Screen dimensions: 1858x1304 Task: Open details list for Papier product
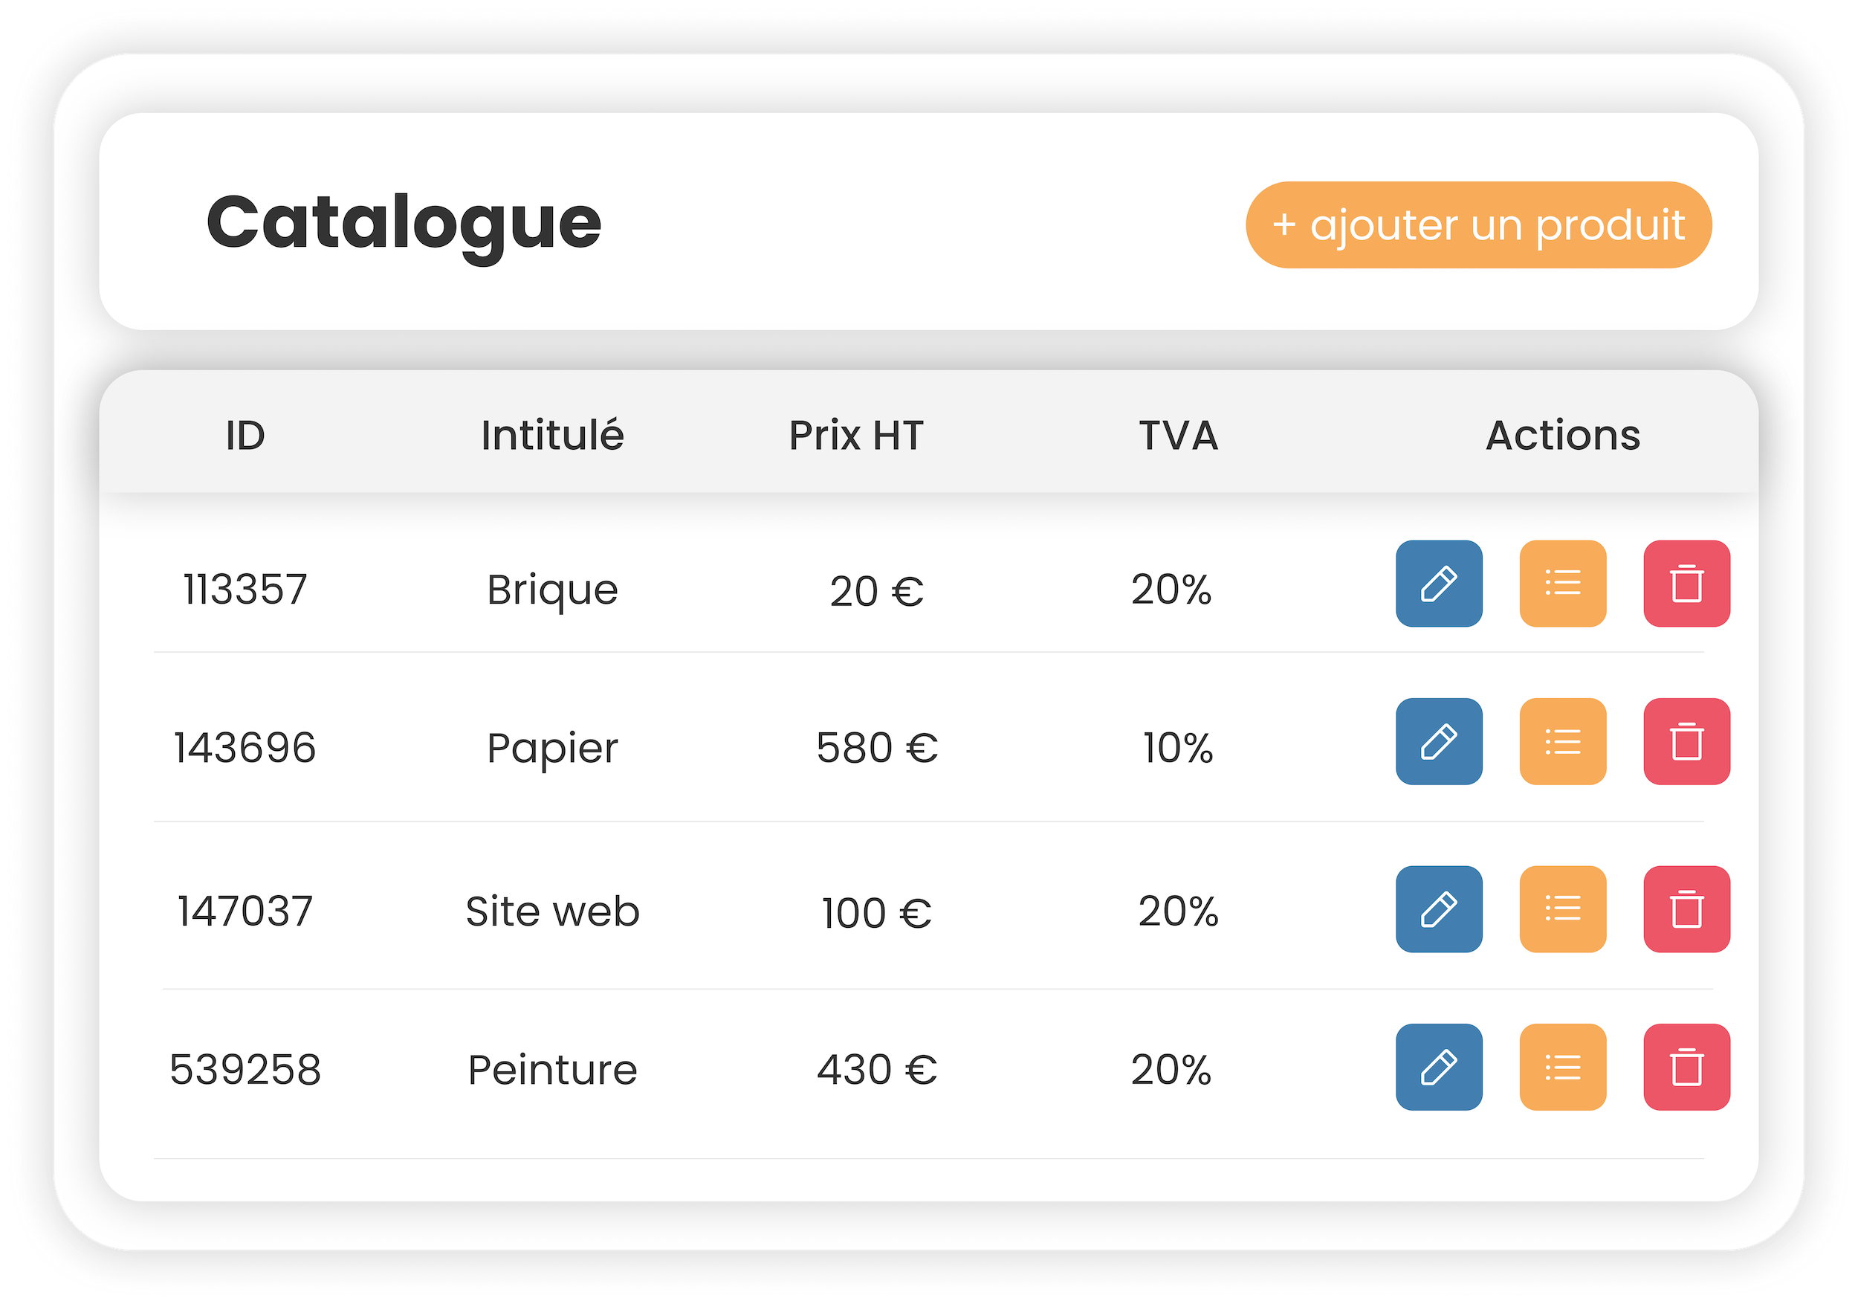coord(1561,741)
